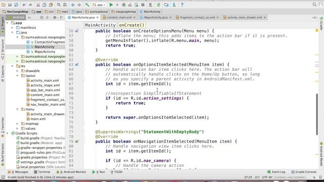The width and height of the screenshot is (324, 182).
Task: Click the Save All toolbar icon
Action: (x=10, y=5)
